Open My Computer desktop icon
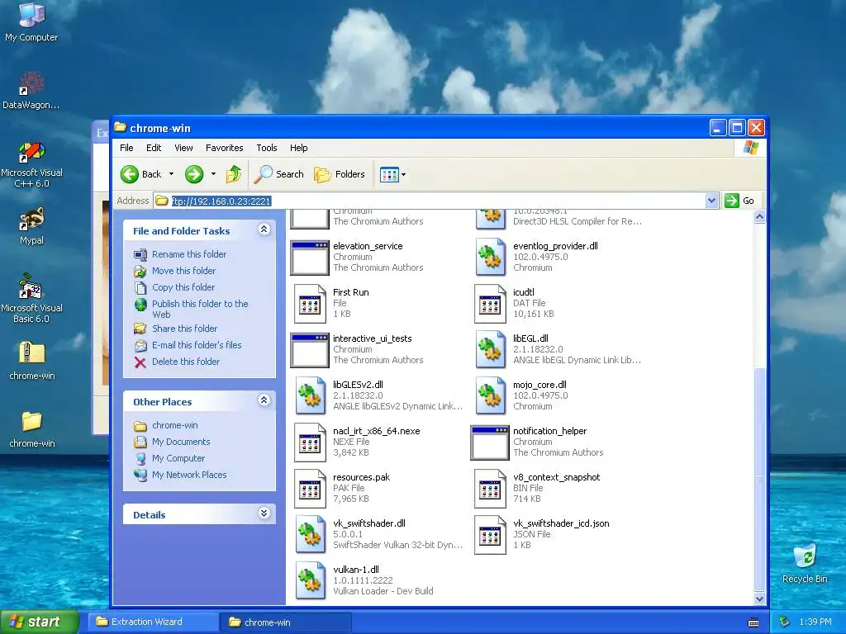 click(31, 22)
